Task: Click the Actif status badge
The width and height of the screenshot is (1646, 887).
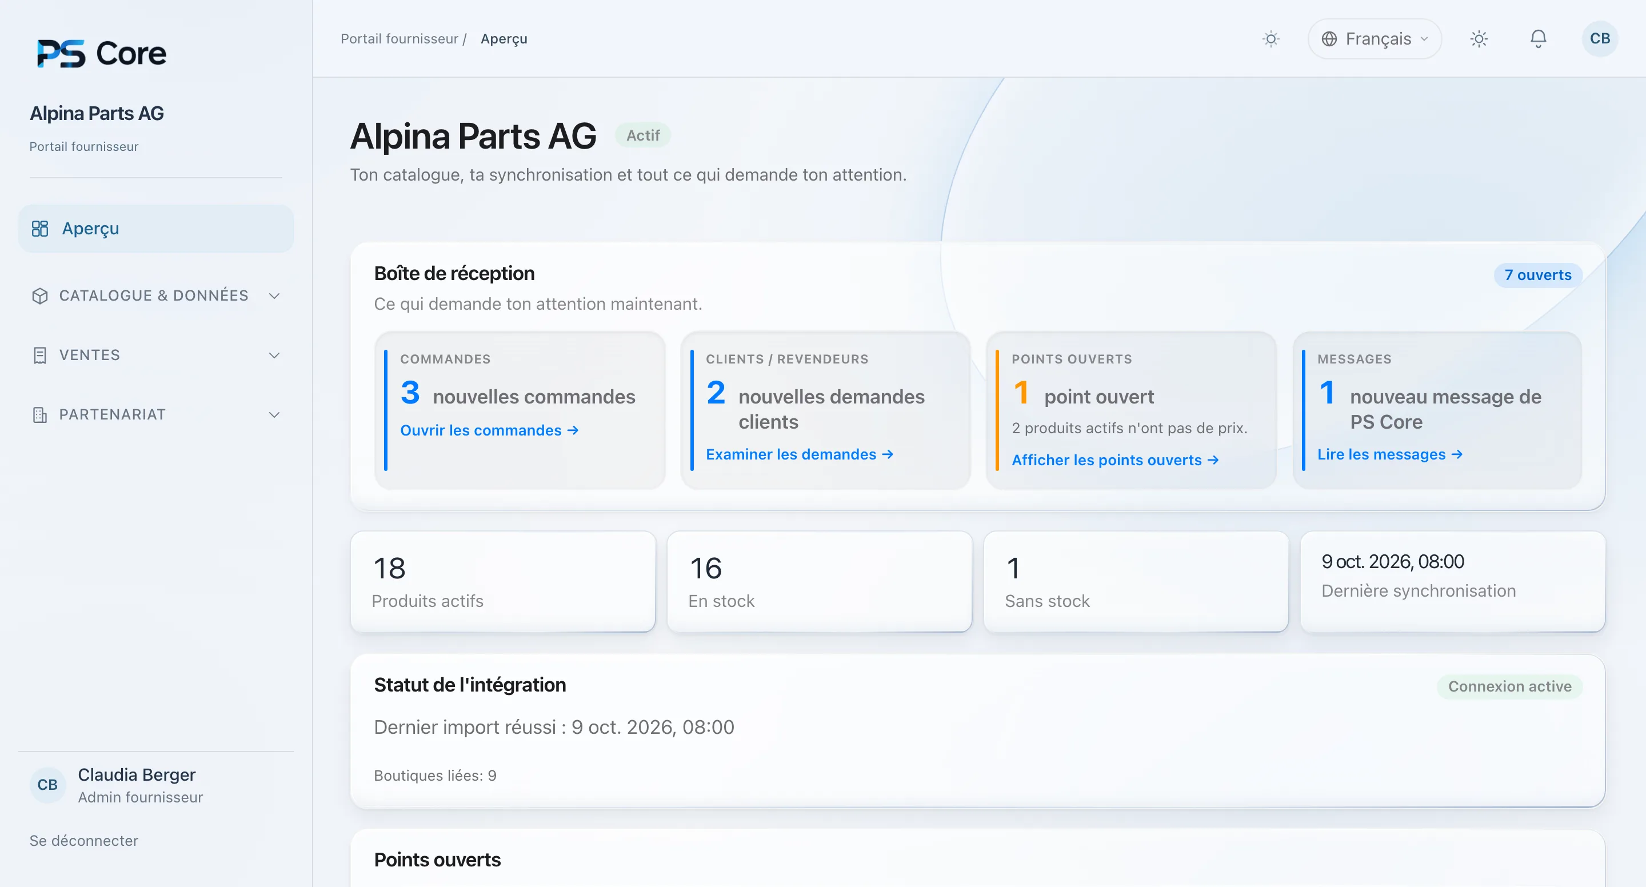Action: coord(642,135)
